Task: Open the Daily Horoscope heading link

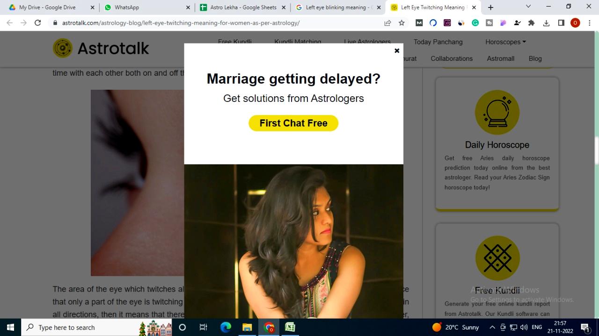Action: pos(497,145)
